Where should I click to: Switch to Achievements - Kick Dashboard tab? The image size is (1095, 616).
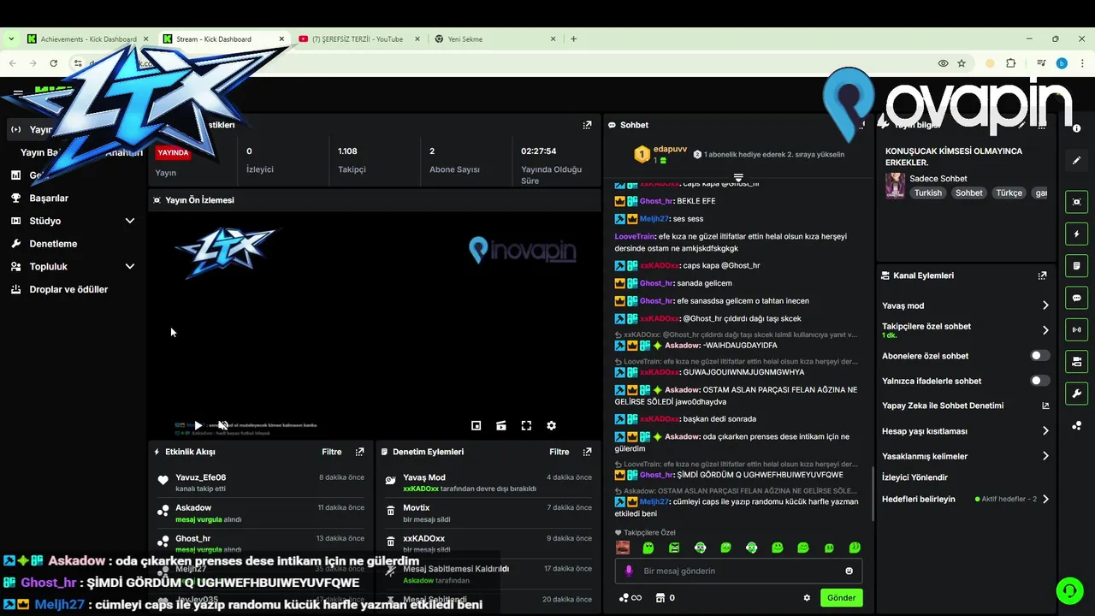point(88,38)
